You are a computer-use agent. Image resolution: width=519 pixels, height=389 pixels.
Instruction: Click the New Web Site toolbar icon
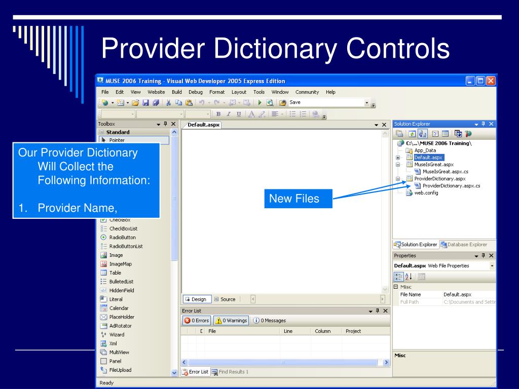[105, 103]
